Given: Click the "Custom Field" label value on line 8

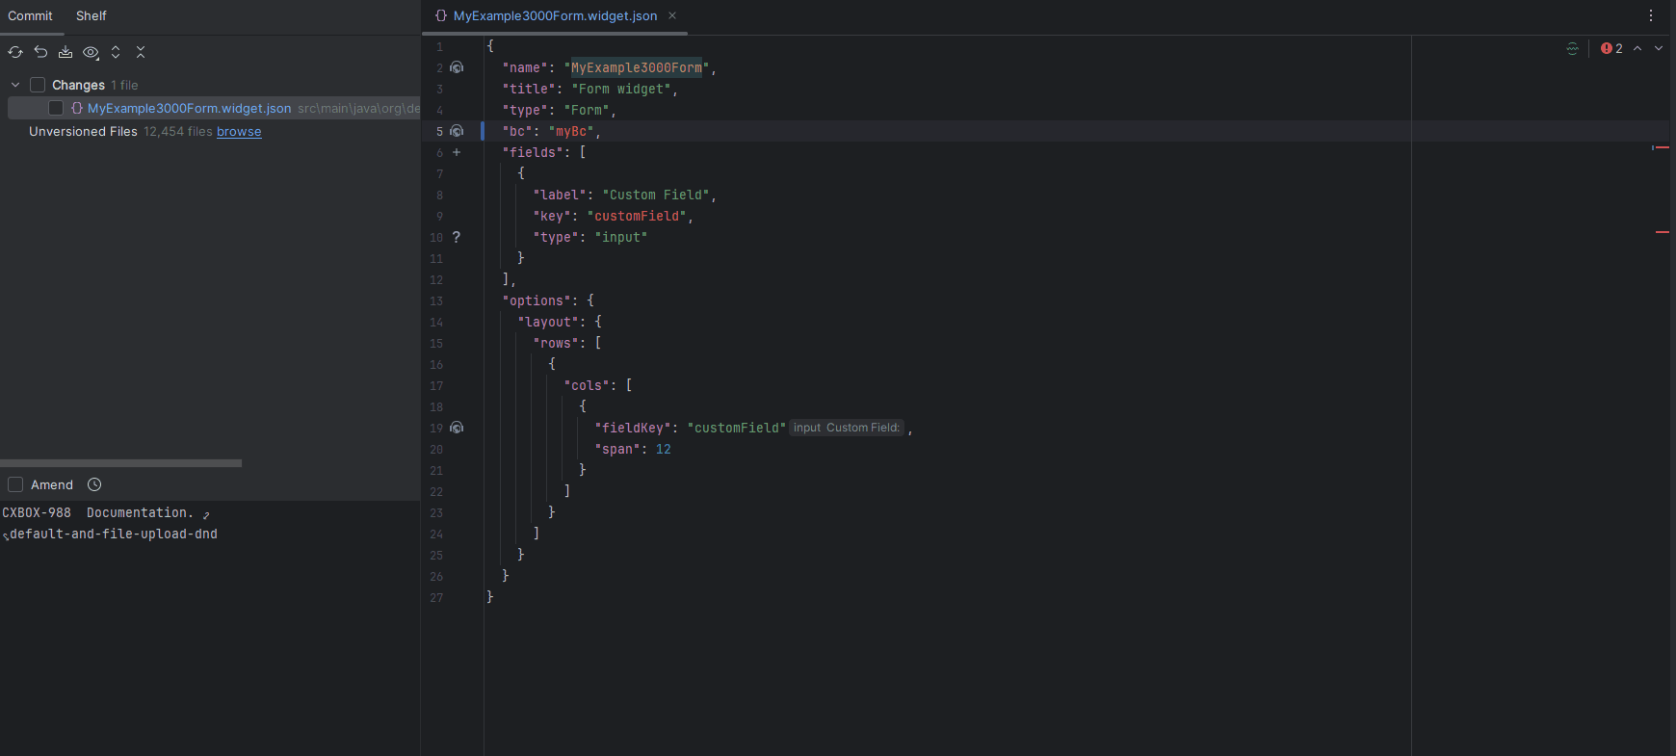Looking at the screenshot, I should (656, 195).
